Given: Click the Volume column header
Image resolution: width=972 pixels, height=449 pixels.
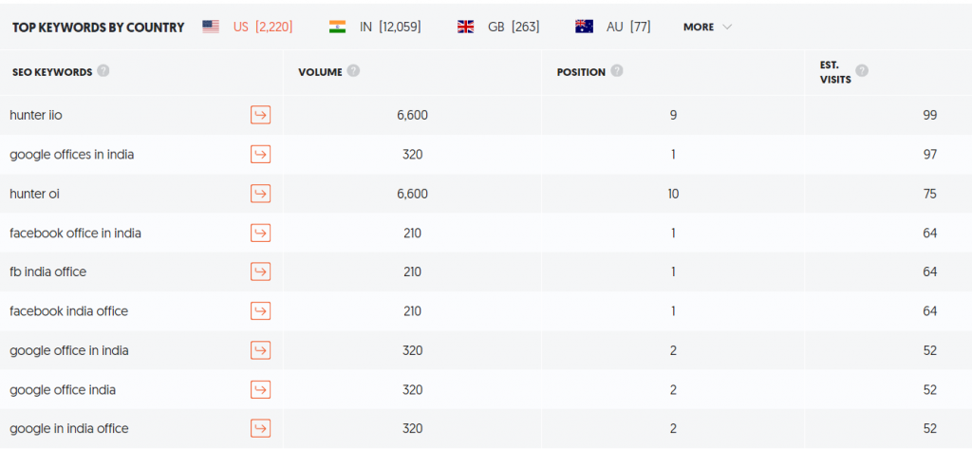Looking at the screenshot, I should [x=320, y=72].
